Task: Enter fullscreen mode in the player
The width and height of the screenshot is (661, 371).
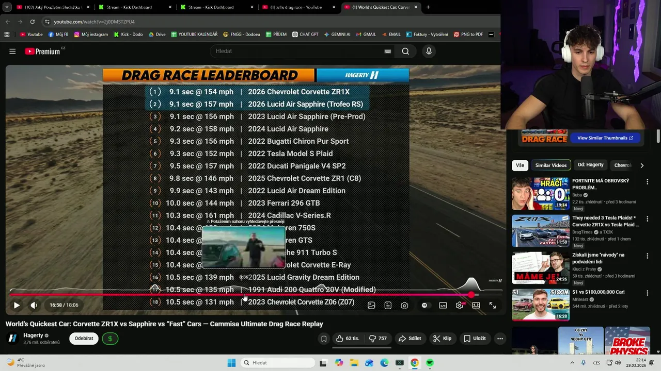Action: coord(493,305)
